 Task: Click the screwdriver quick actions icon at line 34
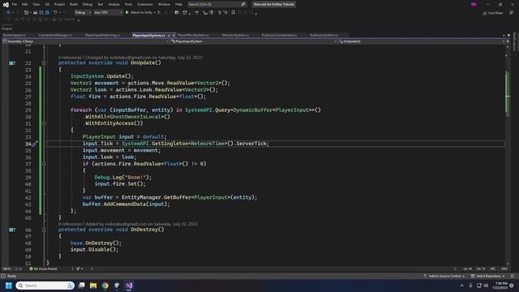pos(35,144)
